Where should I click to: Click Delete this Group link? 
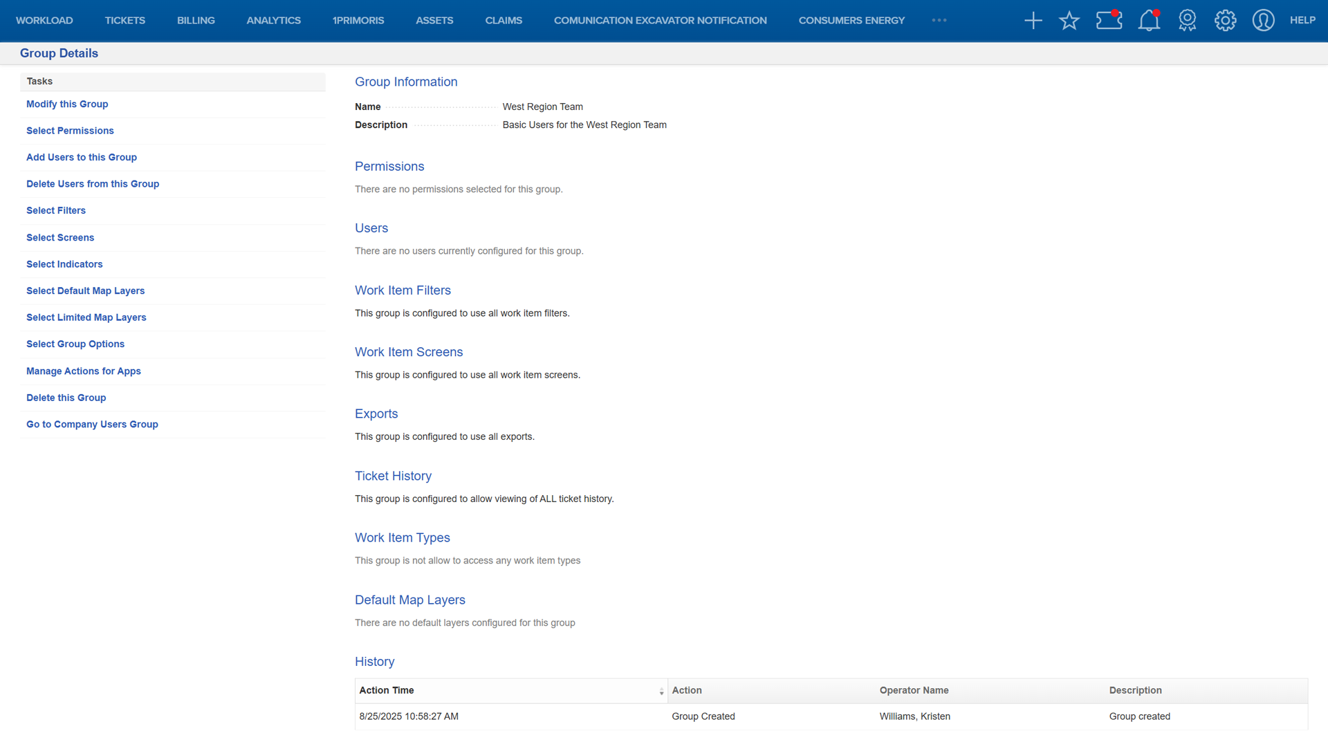click(x=66, y=398)
